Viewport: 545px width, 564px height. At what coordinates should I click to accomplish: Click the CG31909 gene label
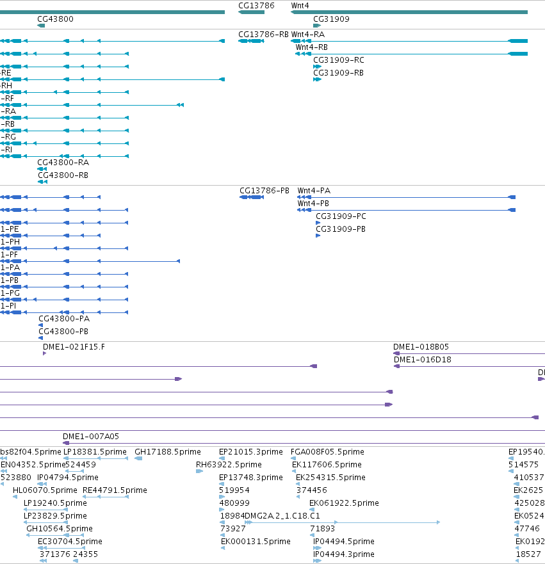(x=331, y=19)
